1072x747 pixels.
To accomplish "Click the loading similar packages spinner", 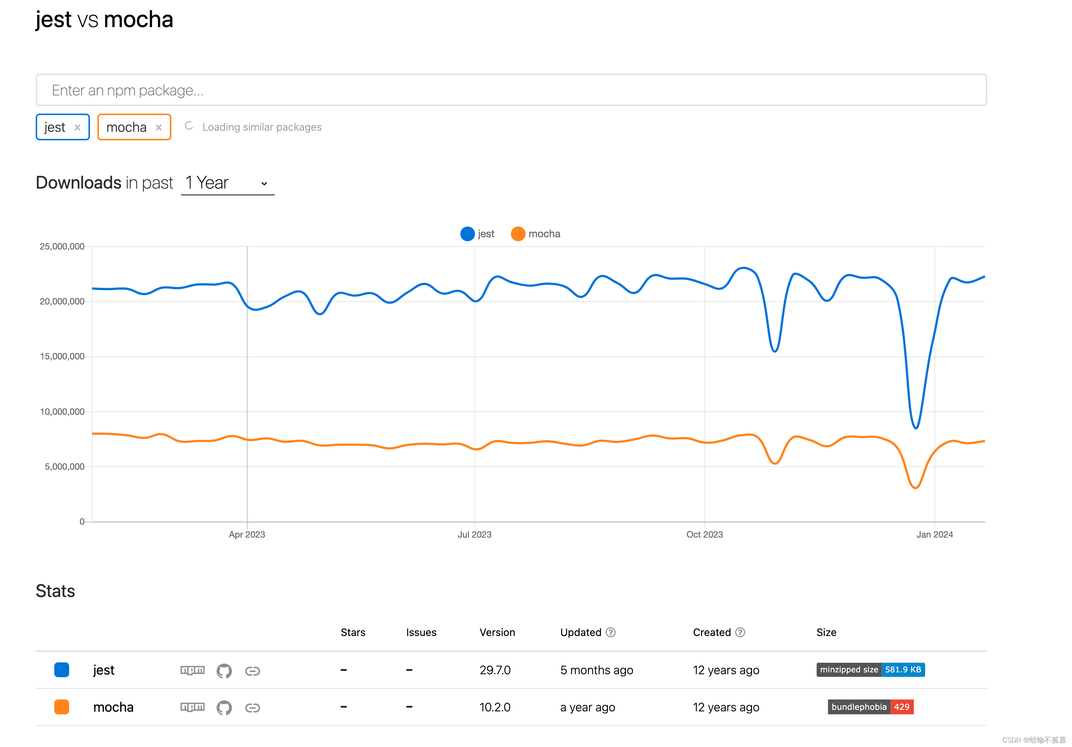I will click(x=188, y=126).
